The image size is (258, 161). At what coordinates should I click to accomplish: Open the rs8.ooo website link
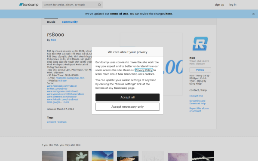coord(62,81)
